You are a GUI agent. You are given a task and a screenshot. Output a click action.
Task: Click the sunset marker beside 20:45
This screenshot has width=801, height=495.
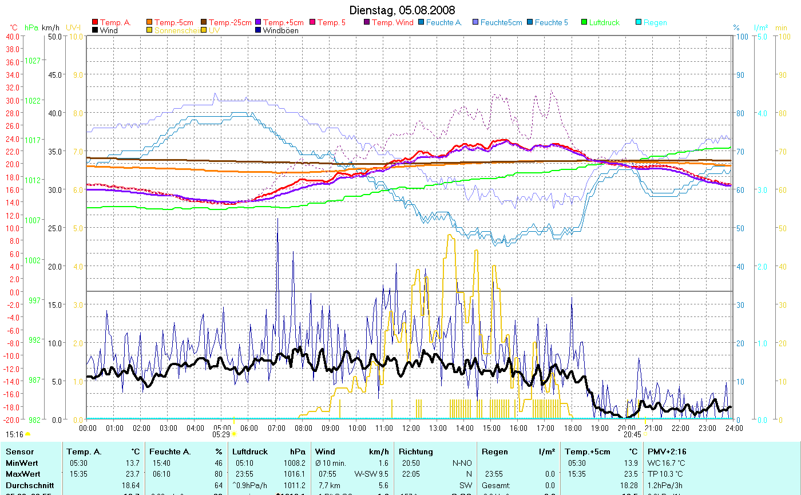pos(645,434)
